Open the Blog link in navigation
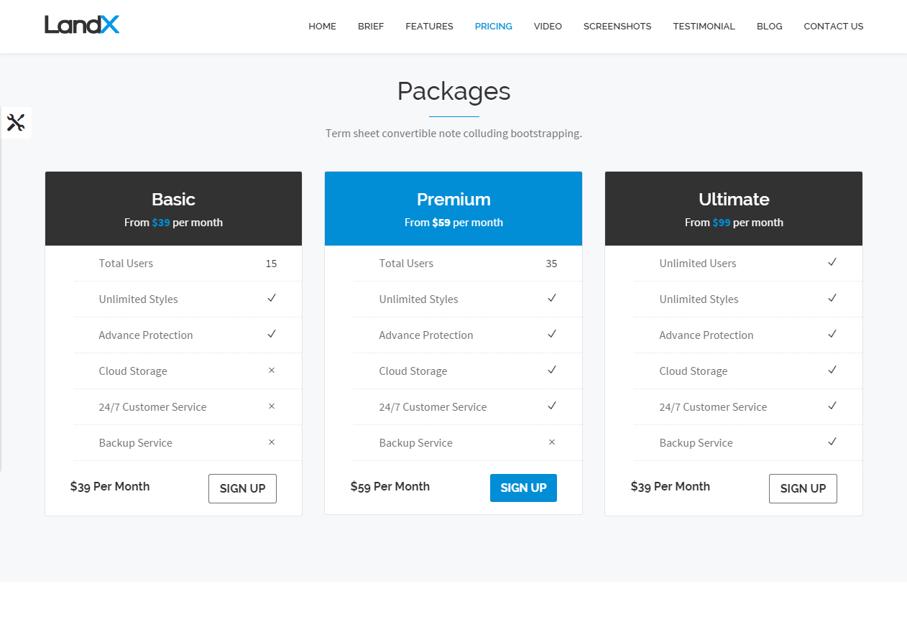Viewport: 907px width, 642px height. click(x=769, y=27)
